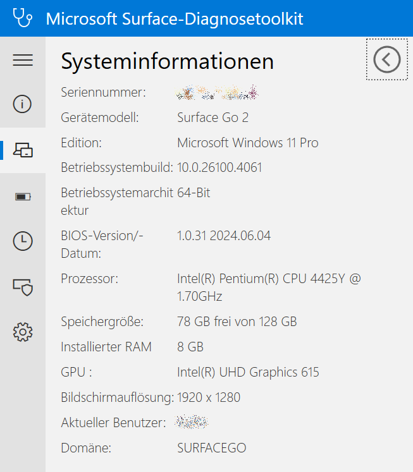The width and height of the screenshot is (413, 472).
Task: Open the clock history section
Action: click(x=23, y=241)
